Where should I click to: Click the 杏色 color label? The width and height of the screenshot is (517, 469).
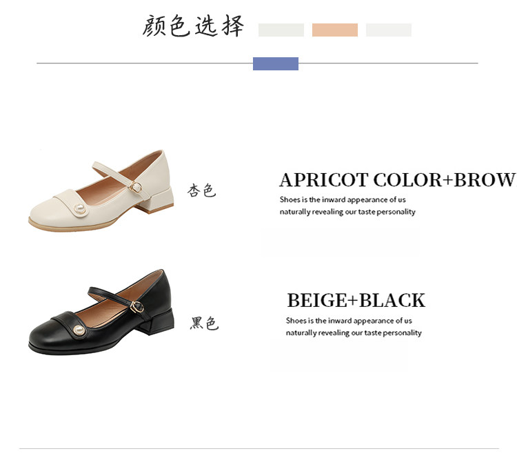[x=201, y=190]
